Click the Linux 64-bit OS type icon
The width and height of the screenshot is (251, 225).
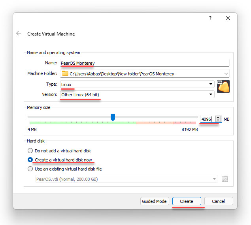223,86
